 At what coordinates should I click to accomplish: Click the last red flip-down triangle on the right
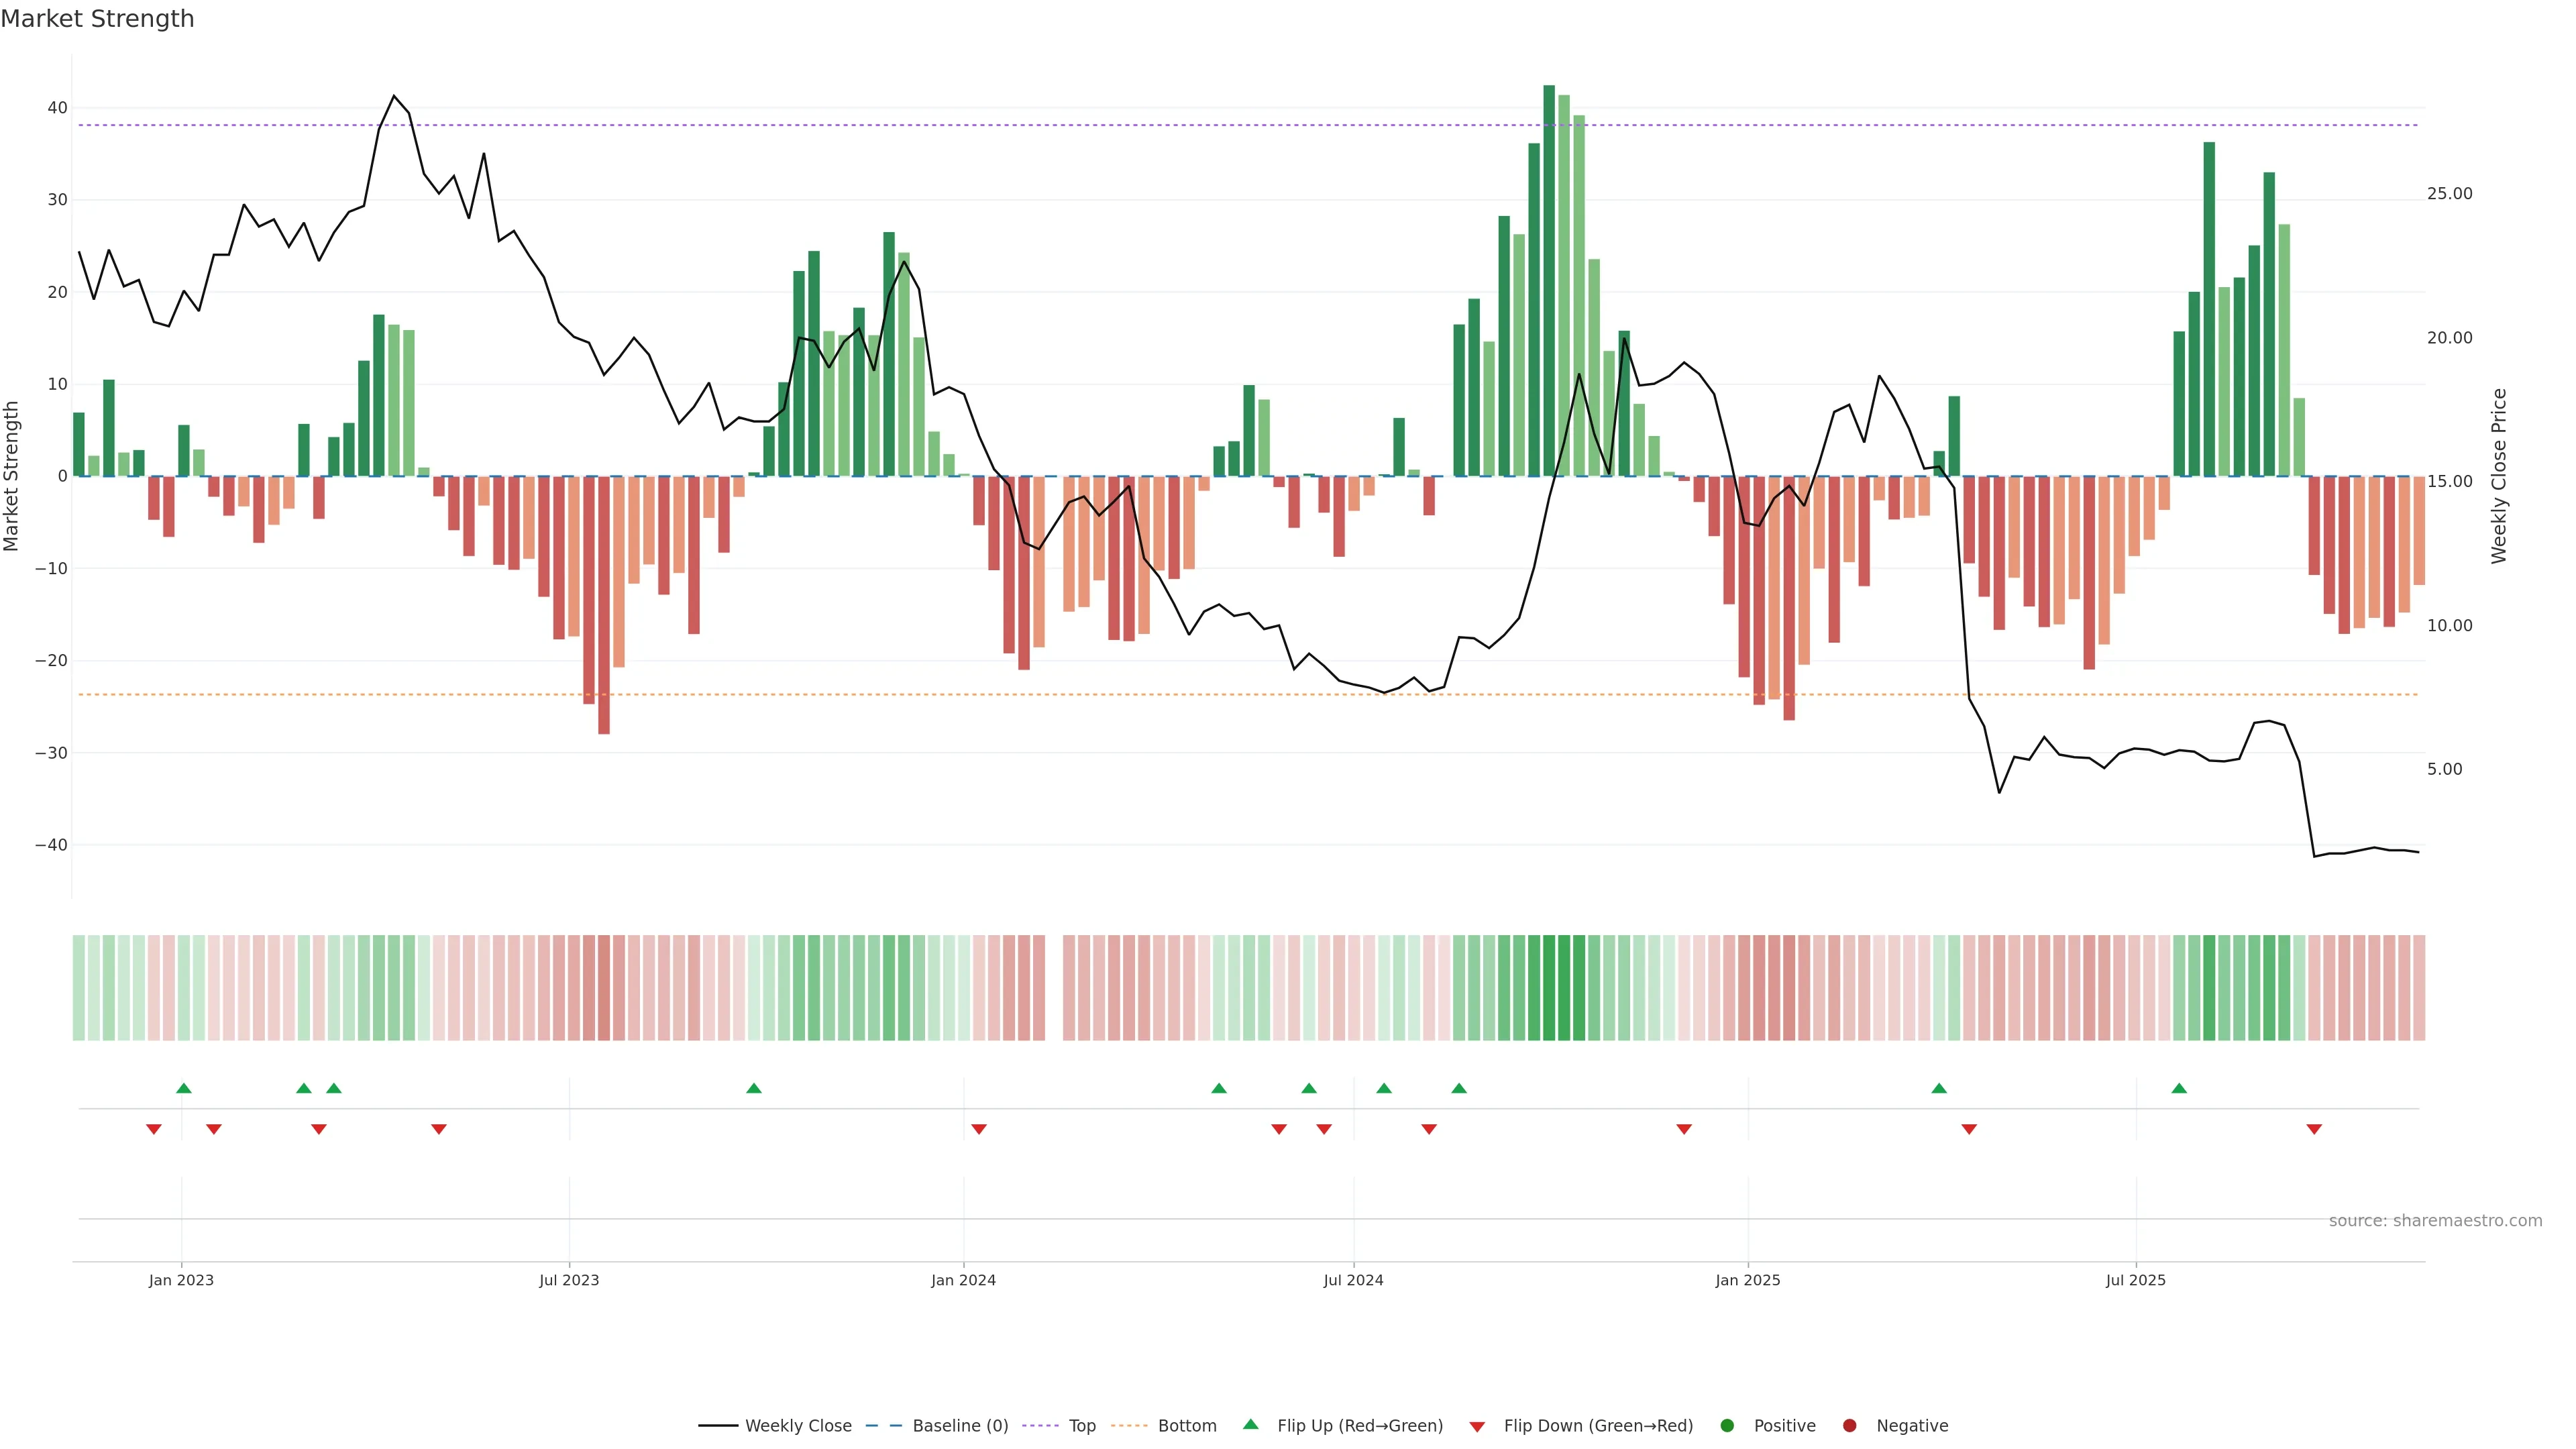coord(2314,1129)
